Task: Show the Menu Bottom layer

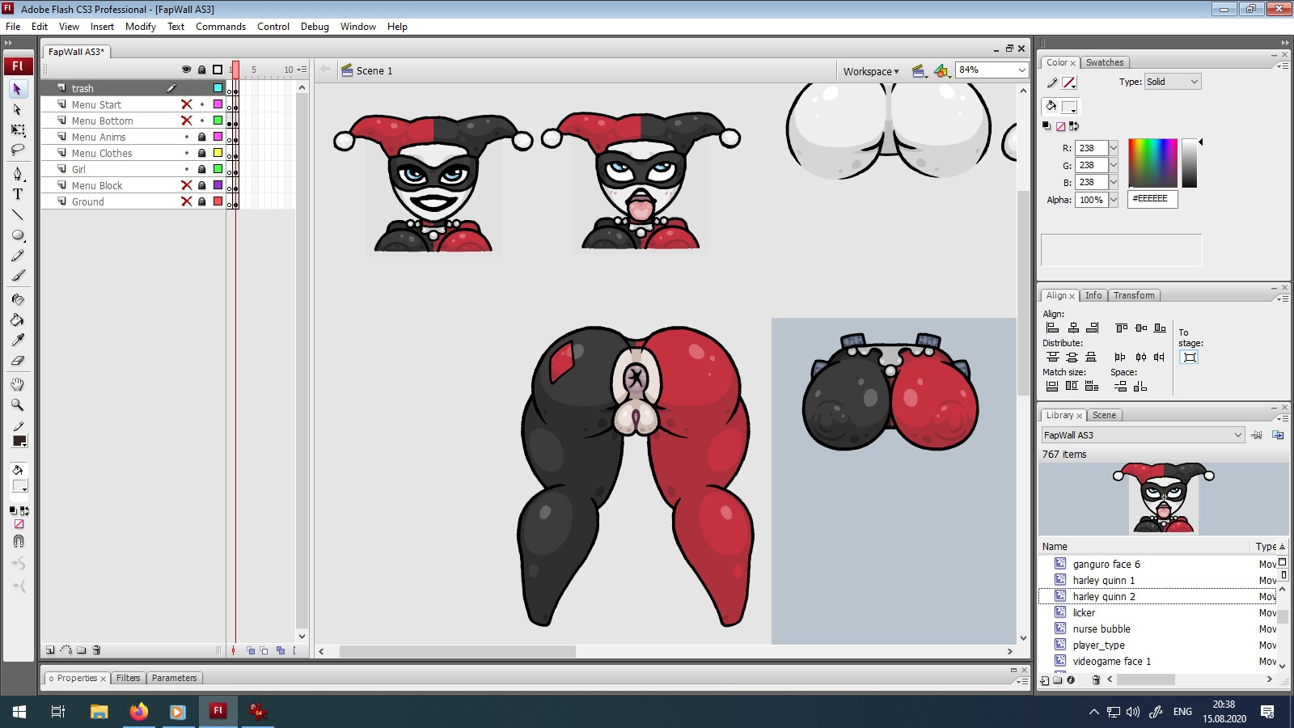Action: [x=187, y=121]
